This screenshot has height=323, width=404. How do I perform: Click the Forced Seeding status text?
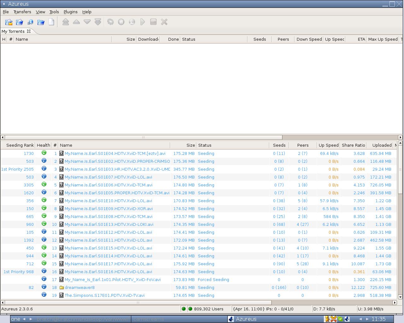213,279
